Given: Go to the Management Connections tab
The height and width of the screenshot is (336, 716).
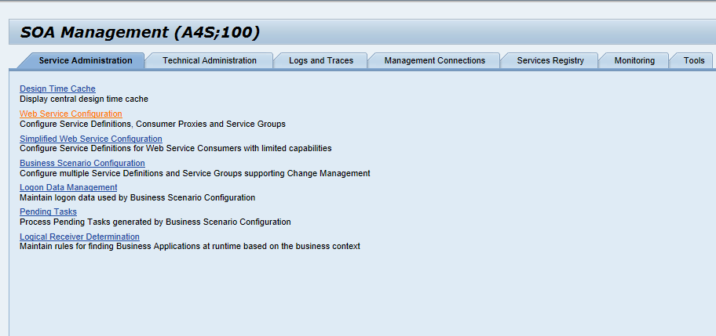Looking at the screenshot, I should click(434, 60).
